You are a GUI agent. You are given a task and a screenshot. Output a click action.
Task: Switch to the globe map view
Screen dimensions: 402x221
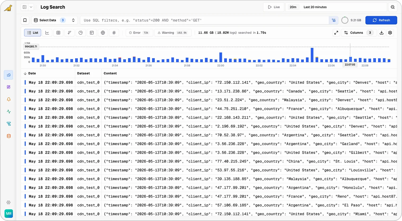[x=103, y=33]
